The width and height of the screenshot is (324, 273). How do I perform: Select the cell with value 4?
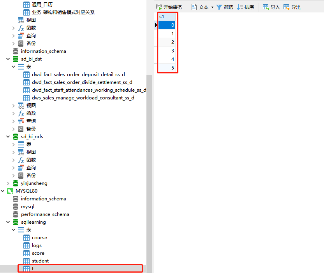click(x=167, y=59)
